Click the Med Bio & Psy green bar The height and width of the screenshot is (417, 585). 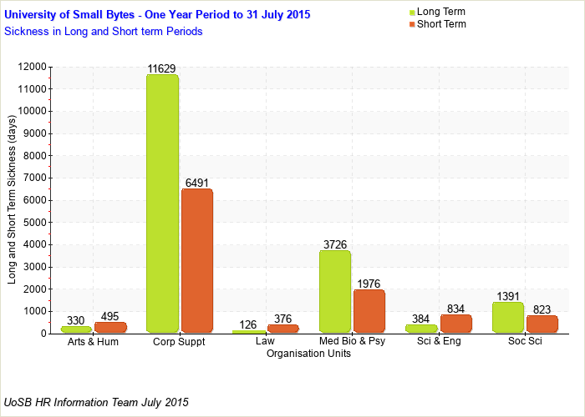pos(334,292)
